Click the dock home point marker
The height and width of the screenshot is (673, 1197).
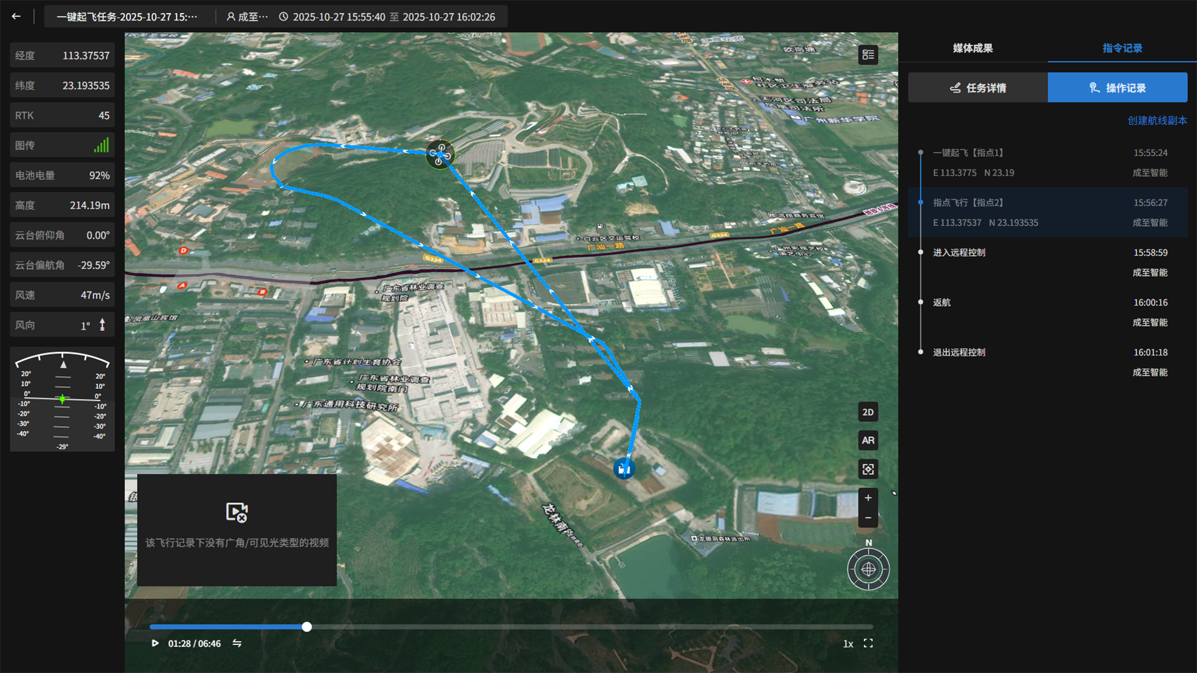(624, 468)
